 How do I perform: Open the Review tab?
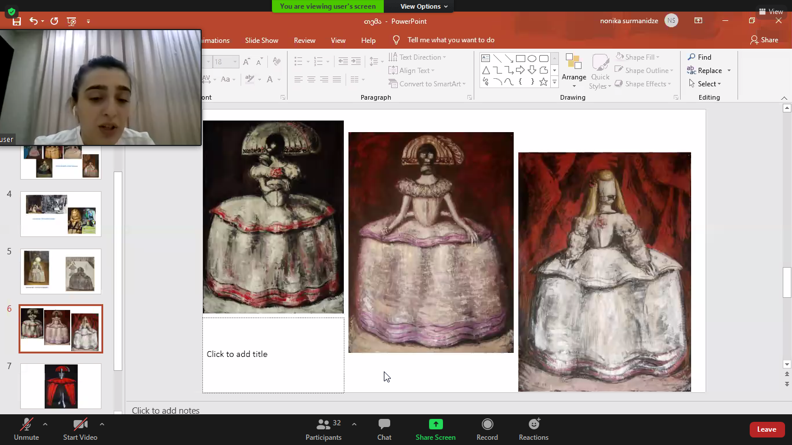click(304, 41)
